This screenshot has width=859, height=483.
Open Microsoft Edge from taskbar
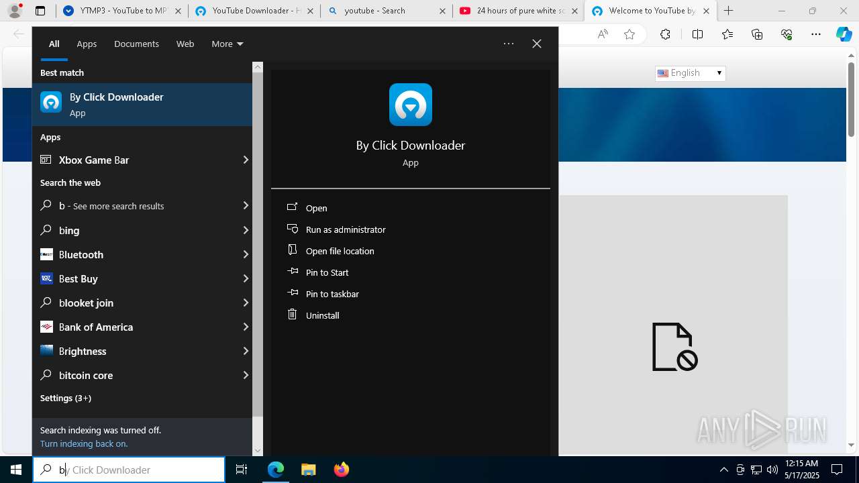pyautogui.click(x=276, y=470)
